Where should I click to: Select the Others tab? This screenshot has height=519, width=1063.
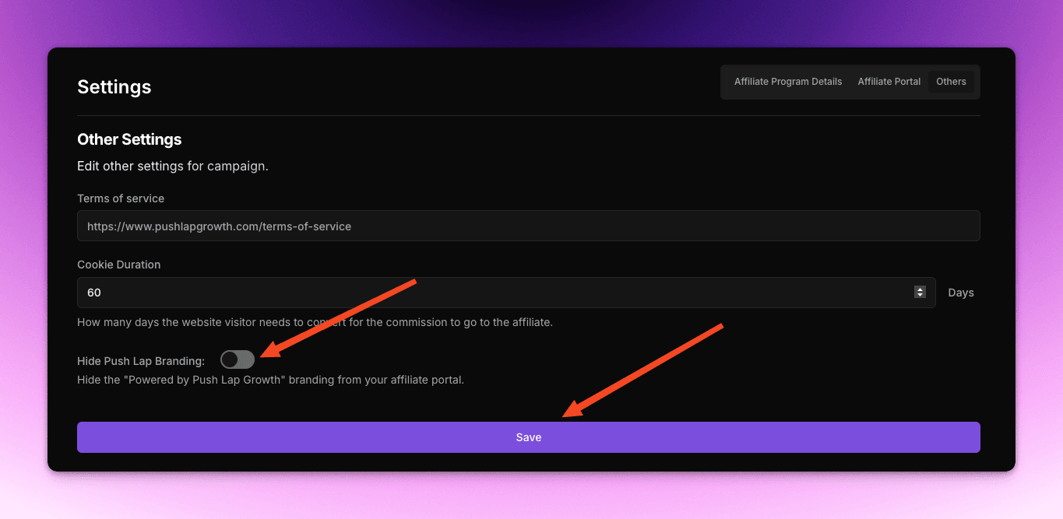tap(951, 82)
